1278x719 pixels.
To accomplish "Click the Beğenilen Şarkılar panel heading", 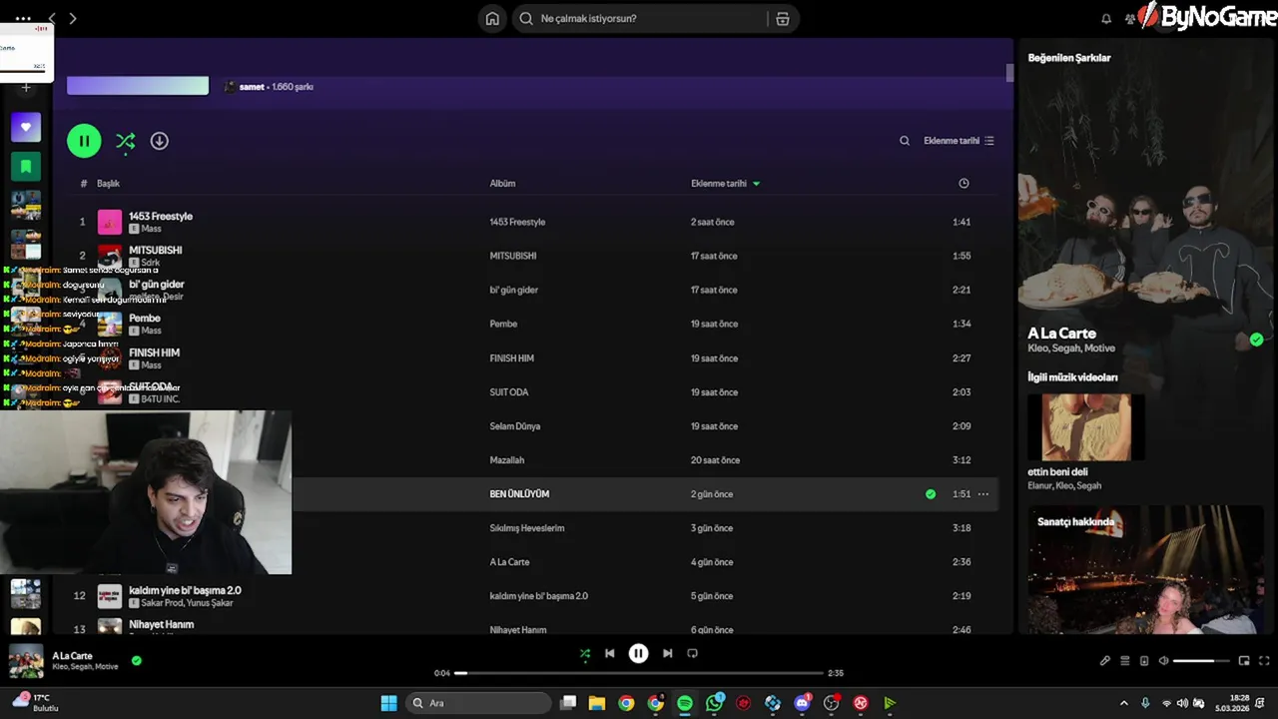I will (x=1069, y=58).
